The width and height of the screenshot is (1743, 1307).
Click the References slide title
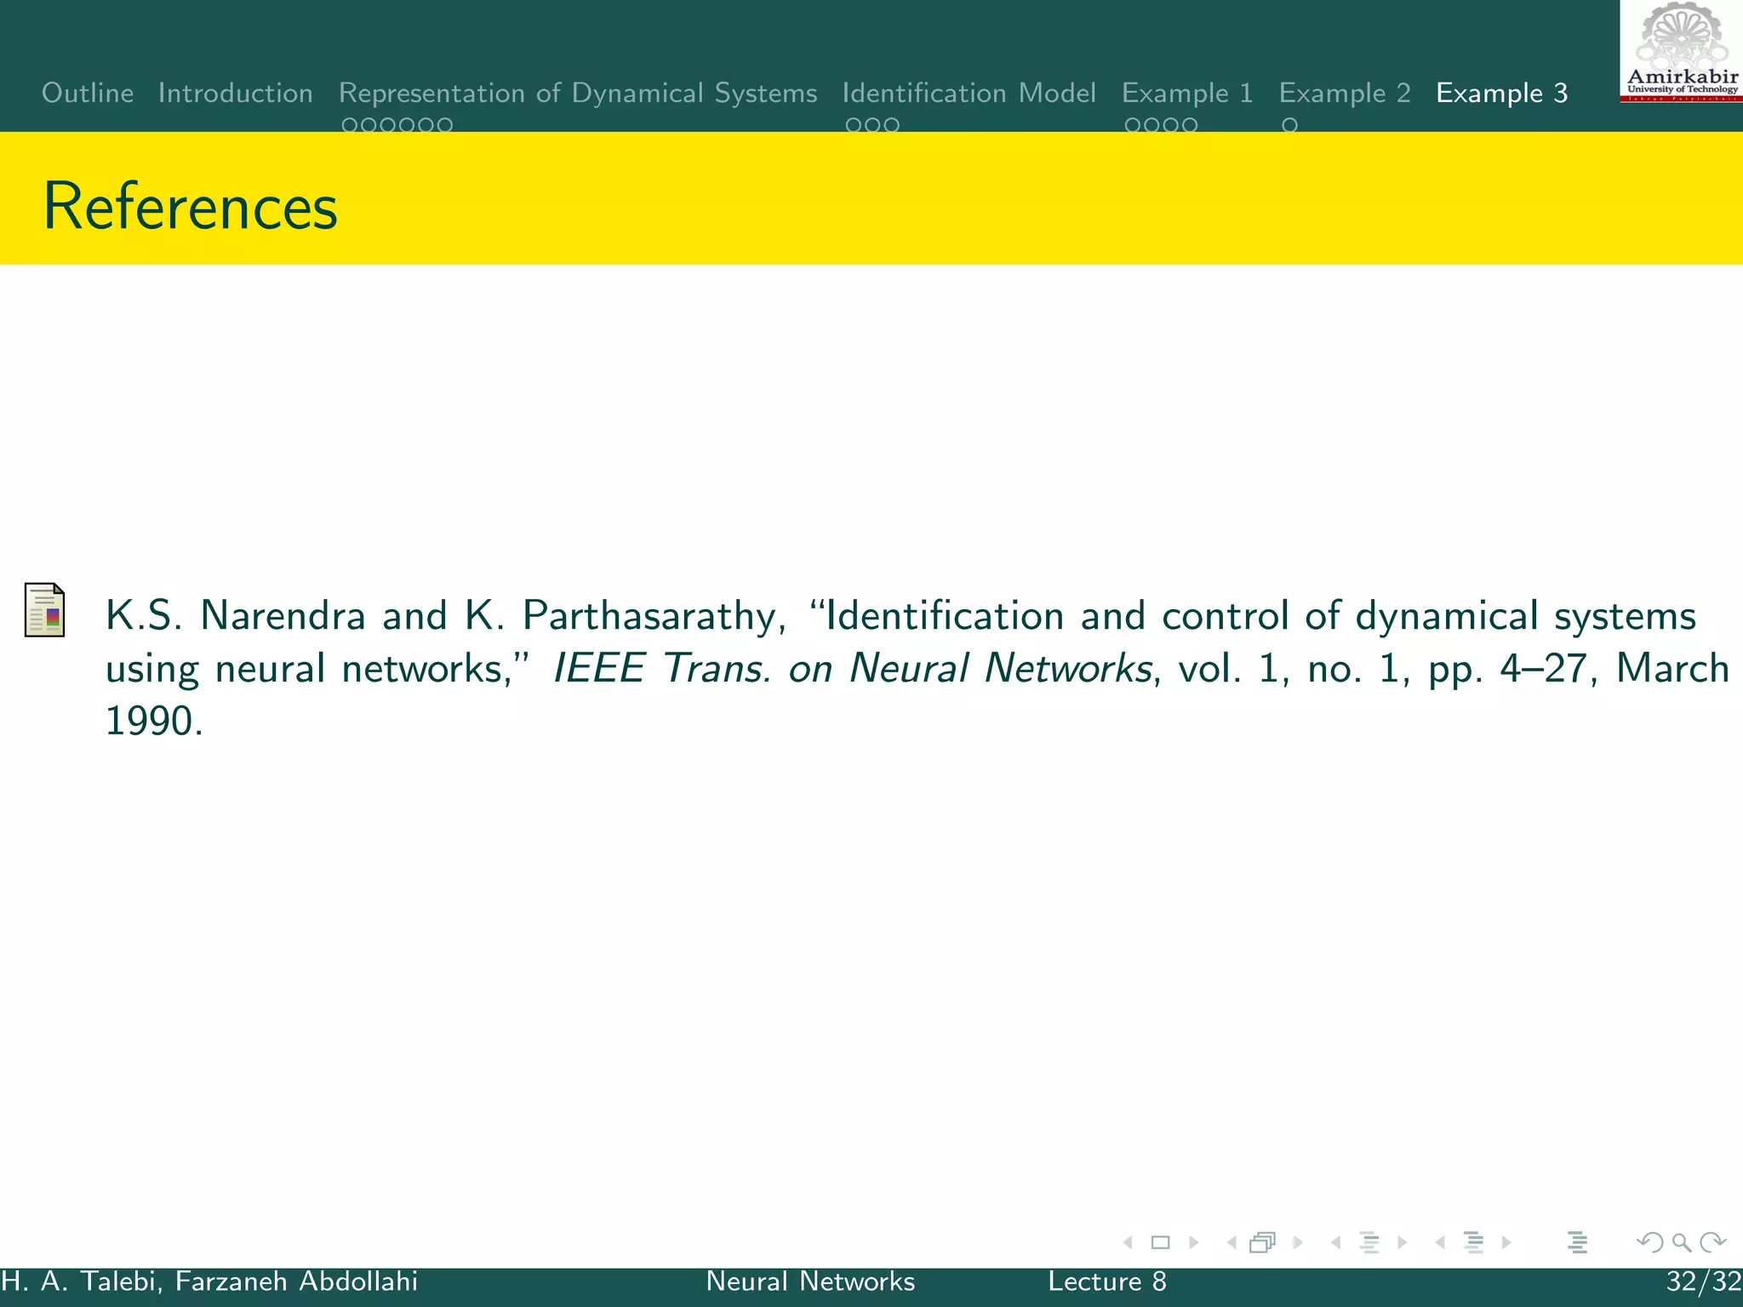tap(191, 206)
